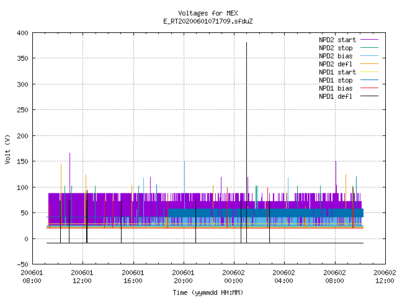Click the dark blue NPD1 stop legend line
This screenshot has height=298, width=397.
tap(369, 80)
